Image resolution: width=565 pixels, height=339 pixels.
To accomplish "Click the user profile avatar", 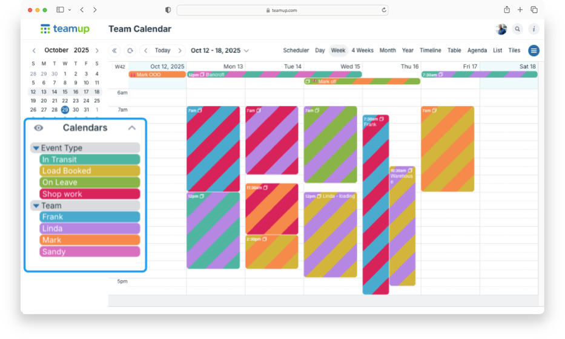I will pyautogui.click(x=501, y=29).
